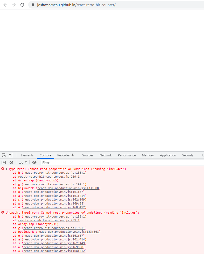Screen dimensions: 204x254
Task: Open 161:87 link in Uncaught error
Action: tap(53, 236)
